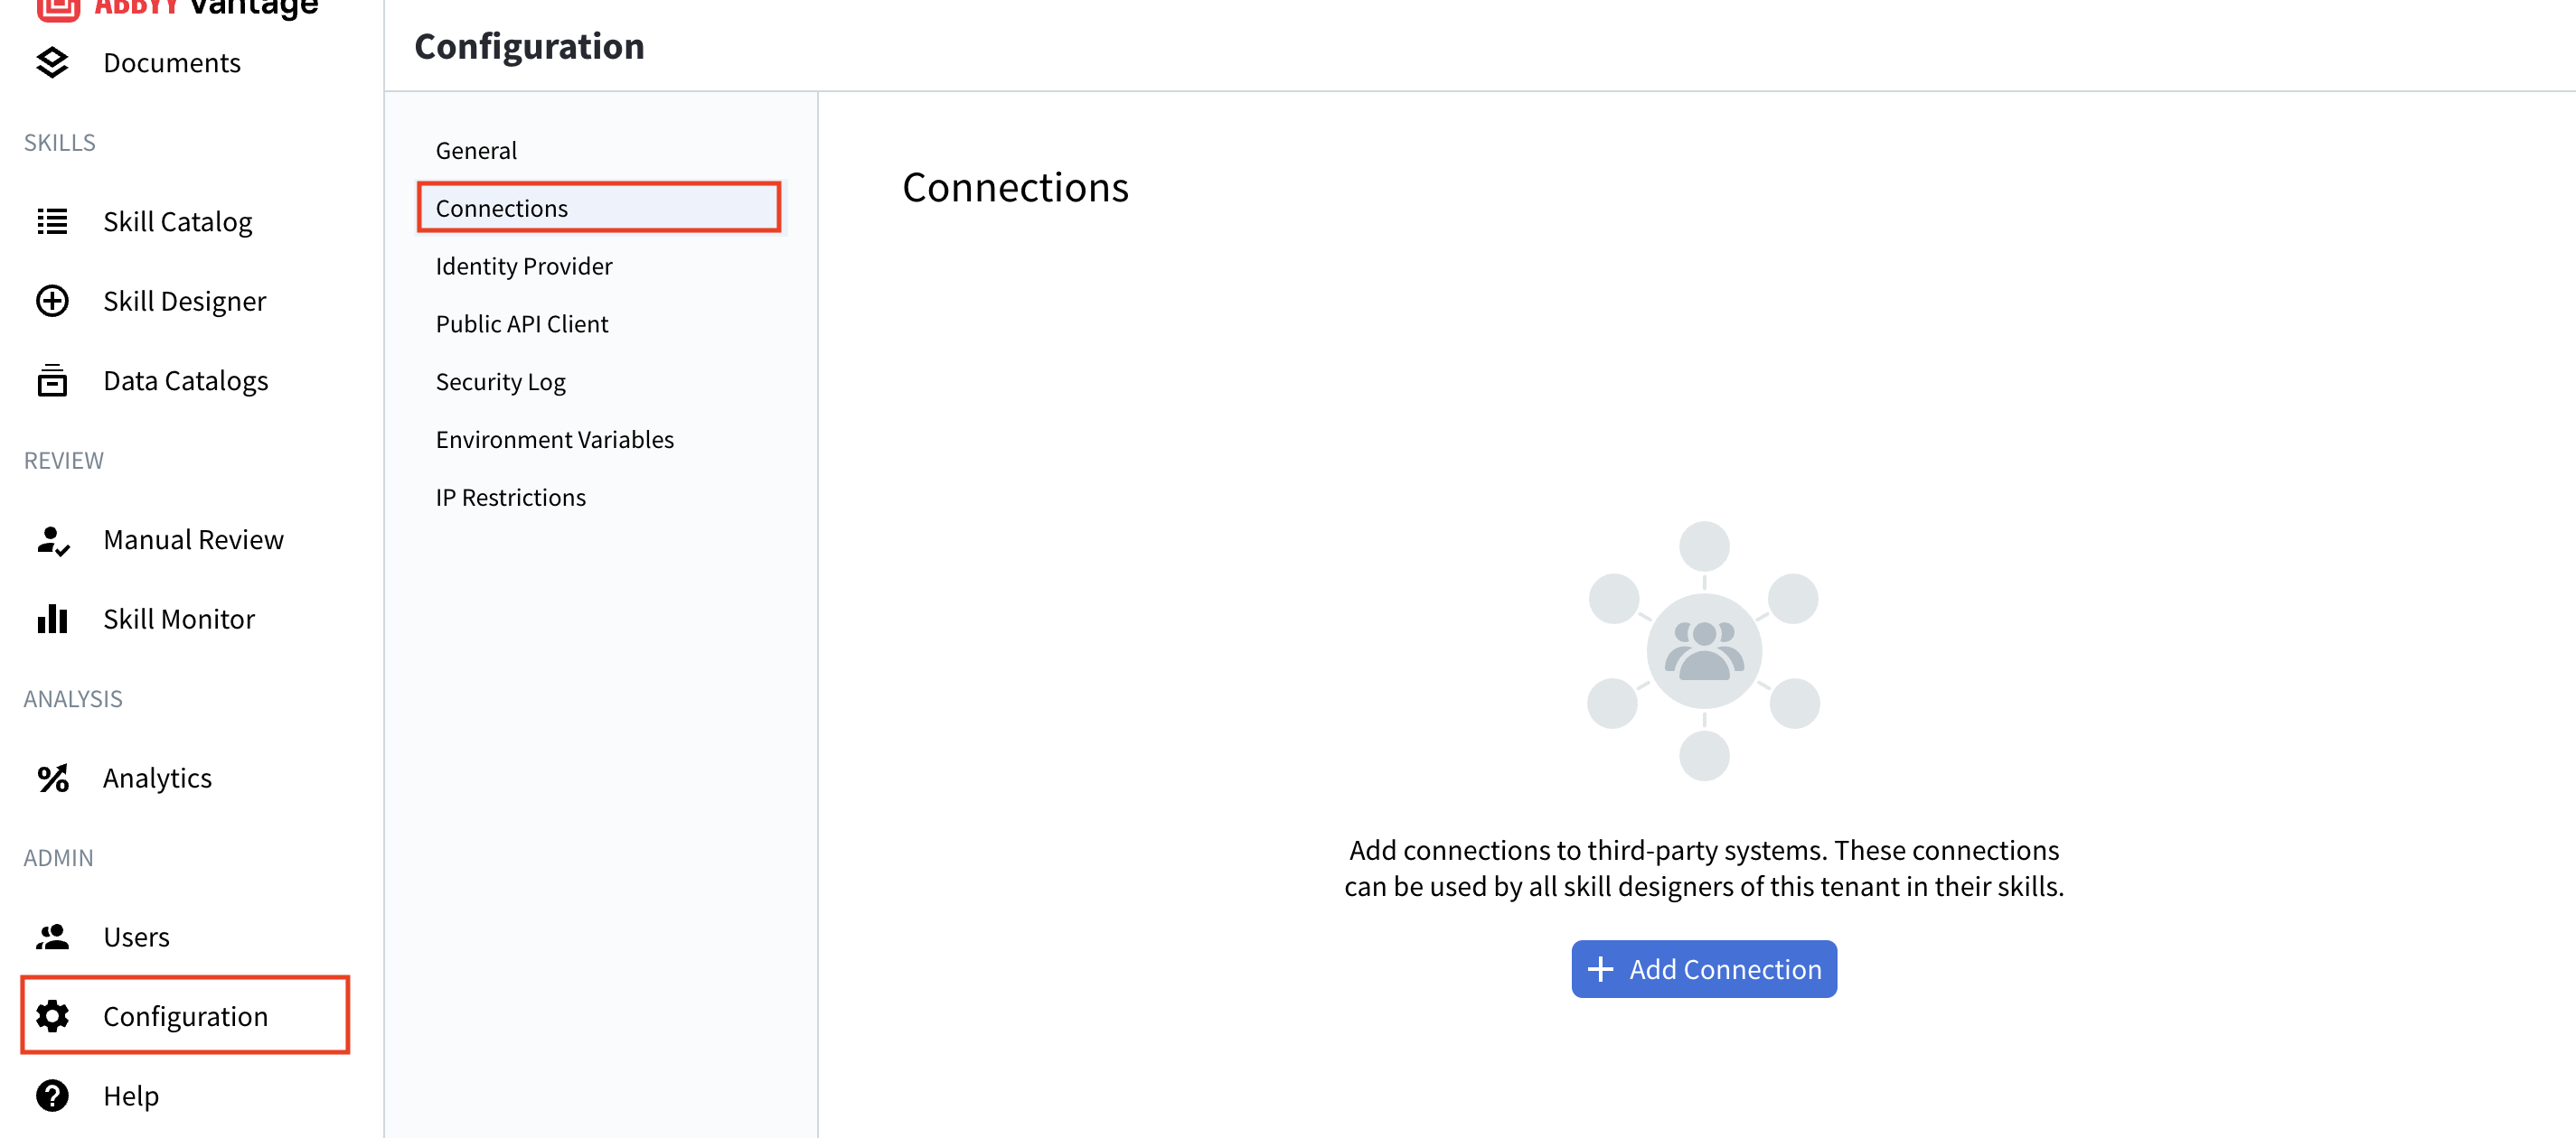Screen dimensions: 2576x1138
Task: Open IP Restrictions settings
Action: [510, 497]
